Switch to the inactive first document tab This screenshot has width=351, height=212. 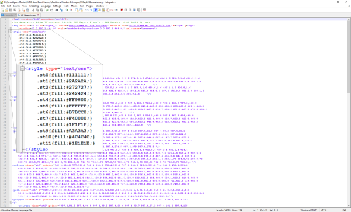click(x=9, y=15)
